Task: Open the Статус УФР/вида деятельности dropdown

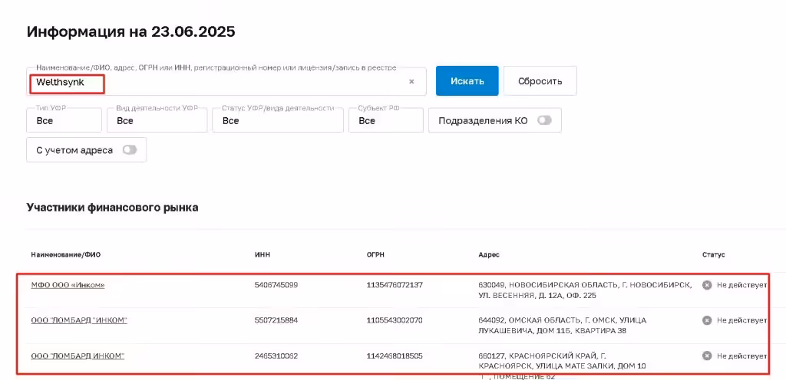Action: pyautogui.click(x=278, y=120)
